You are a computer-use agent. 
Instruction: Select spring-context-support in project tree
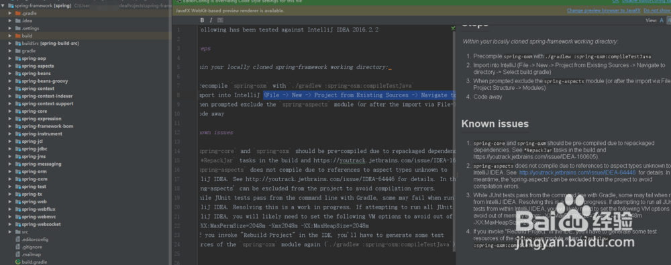(x=48, y=103)
